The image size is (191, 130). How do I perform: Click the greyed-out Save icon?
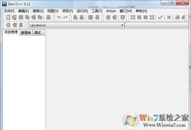[21, 17]
